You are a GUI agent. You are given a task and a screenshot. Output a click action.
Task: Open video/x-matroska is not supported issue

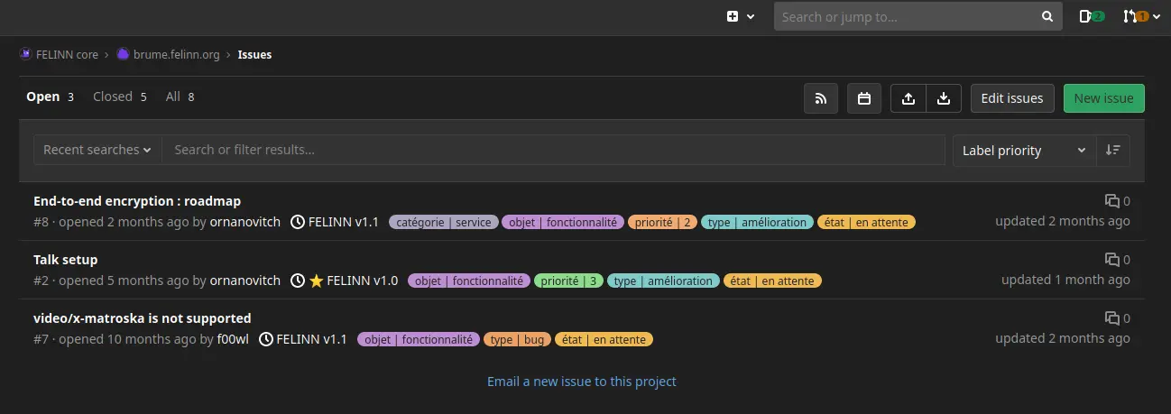click(143, 318)
